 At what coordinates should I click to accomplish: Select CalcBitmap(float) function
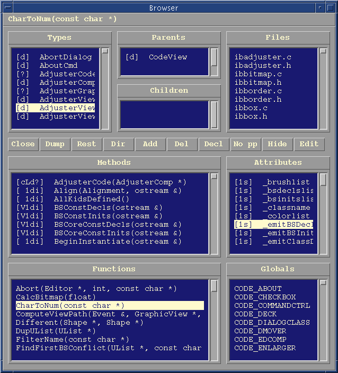[110, 297]
